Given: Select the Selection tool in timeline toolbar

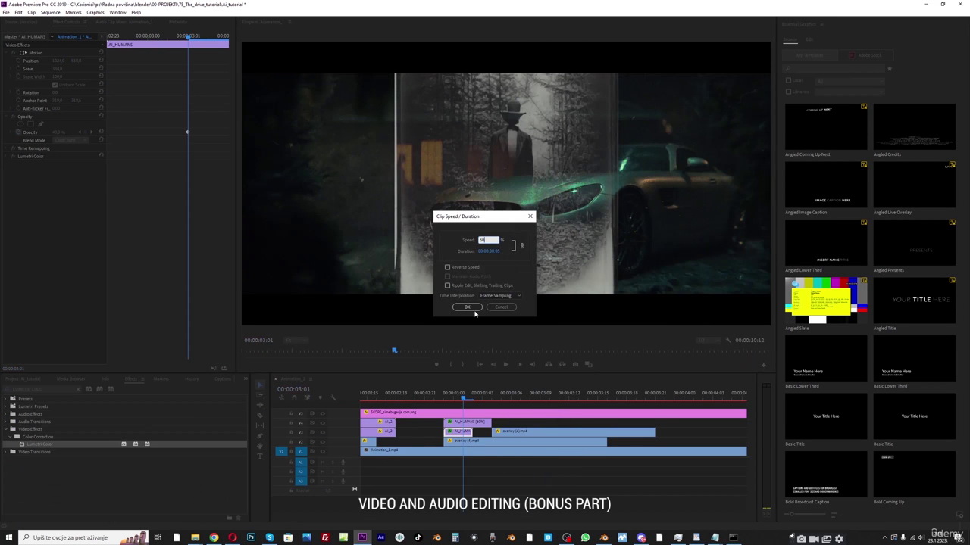Looking at the screenshot, I should tap(260, 385).
